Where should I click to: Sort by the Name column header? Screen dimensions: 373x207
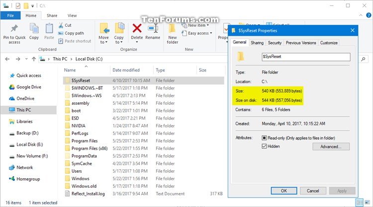coord(70,70)
